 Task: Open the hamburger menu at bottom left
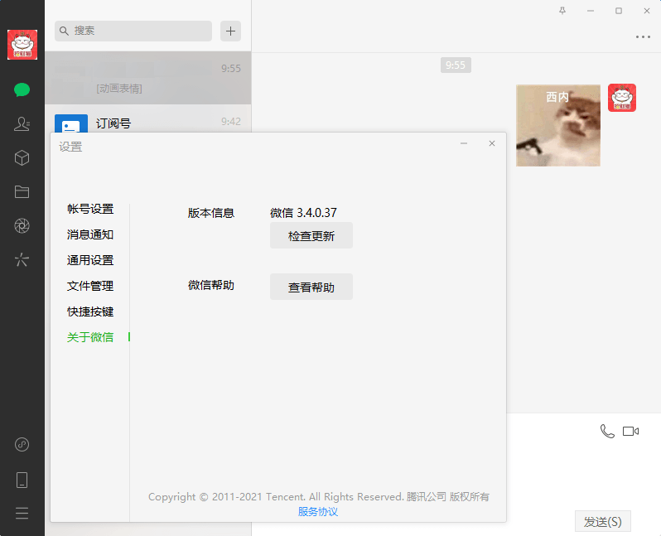tap(22, 513)
